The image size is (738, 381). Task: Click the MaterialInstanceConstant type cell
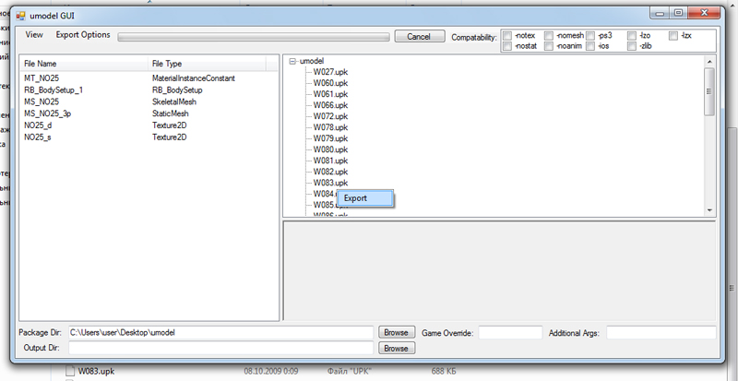click(x=194, y=78)
